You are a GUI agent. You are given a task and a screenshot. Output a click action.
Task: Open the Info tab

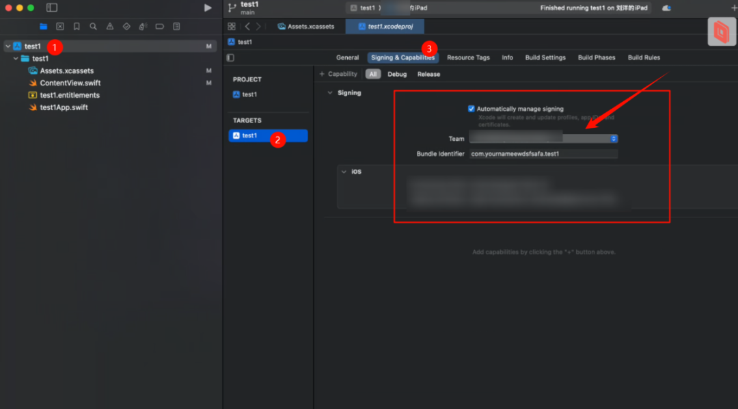pyautogui.click(x=507, y=57)
